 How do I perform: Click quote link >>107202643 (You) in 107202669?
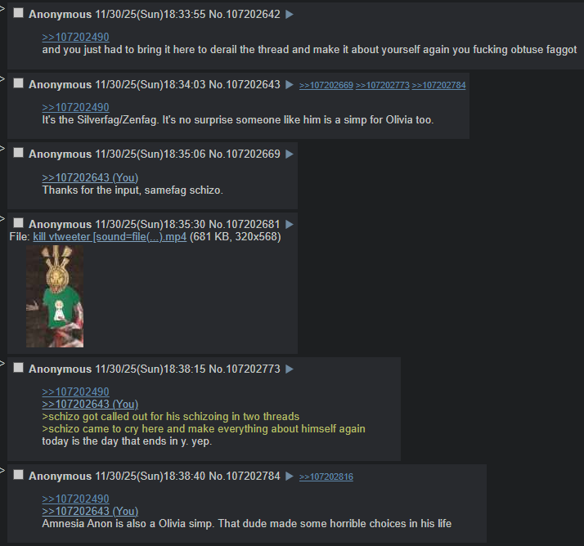[x=90, y=178]
